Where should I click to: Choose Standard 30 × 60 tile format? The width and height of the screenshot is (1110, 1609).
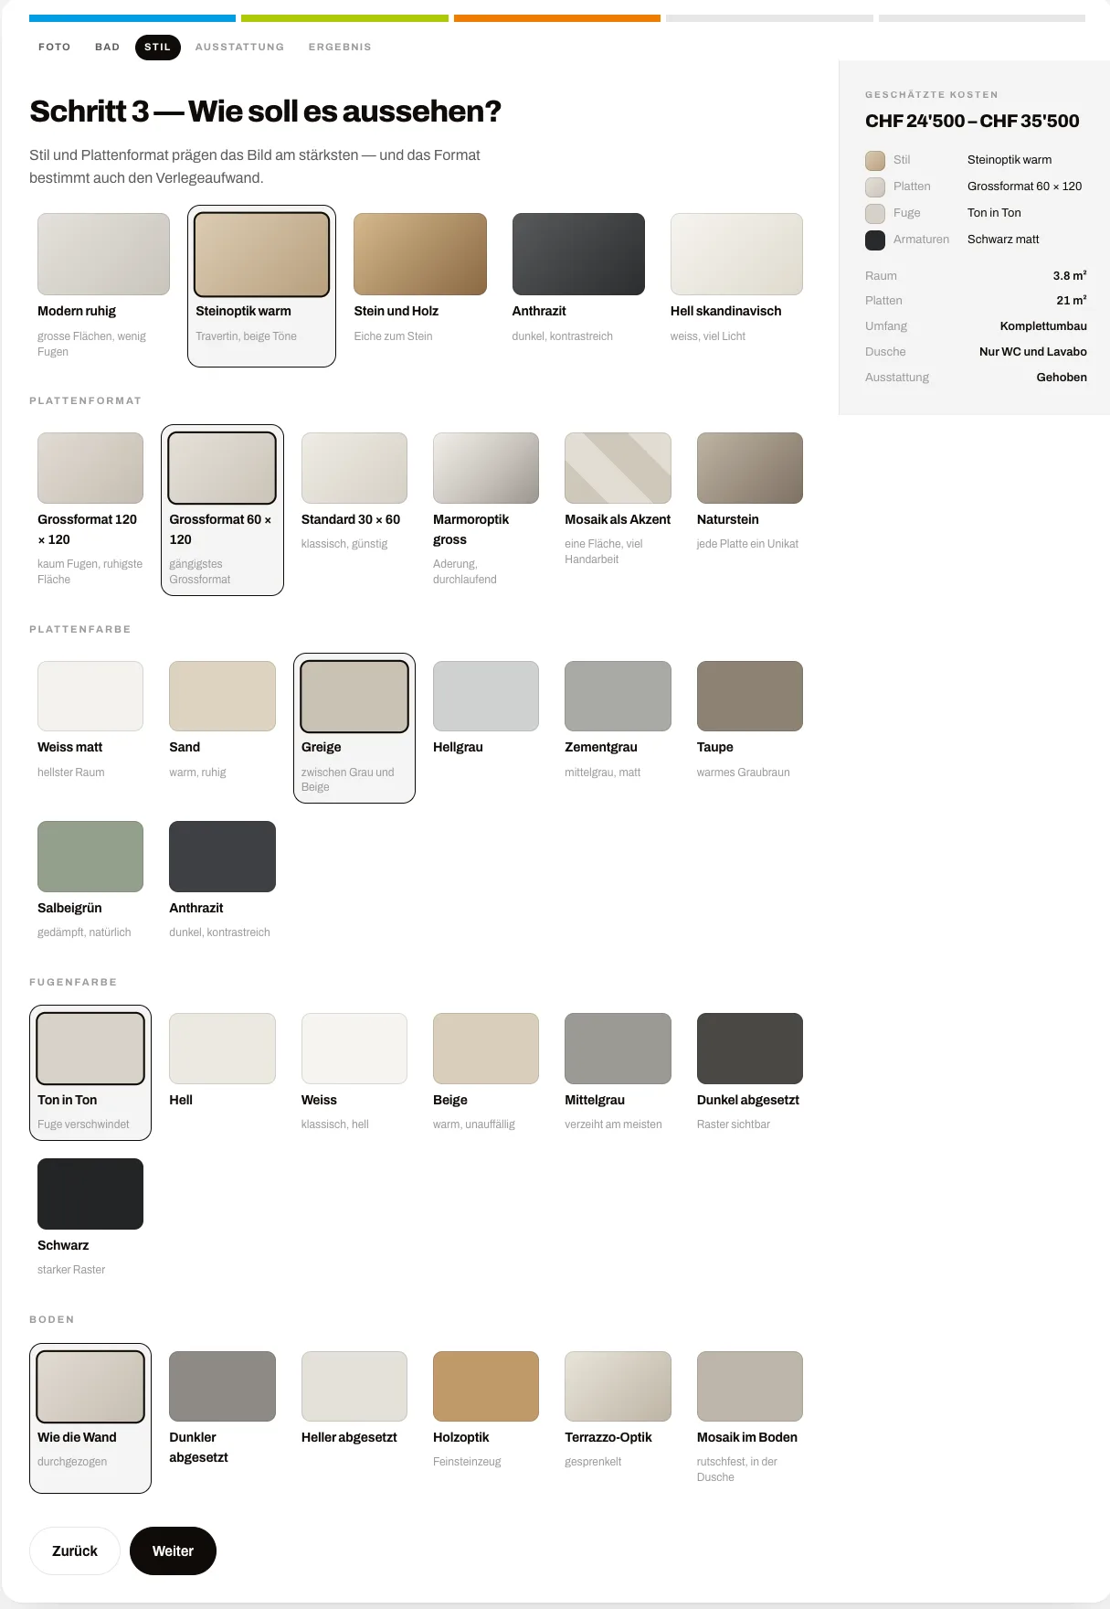point(354,510)
